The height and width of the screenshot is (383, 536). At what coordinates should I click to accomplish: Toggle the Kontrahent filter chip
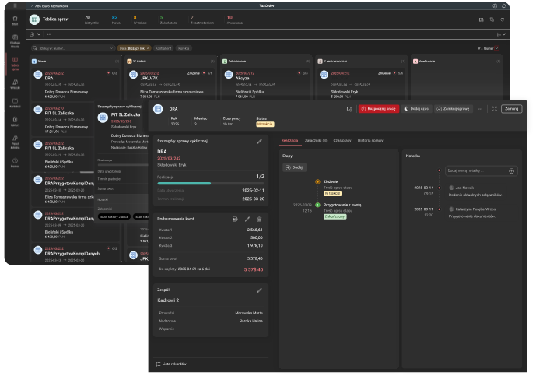point(163,48)
